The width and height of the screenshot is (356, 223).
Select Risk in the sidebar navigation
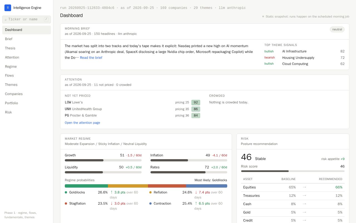tap(26, 112)
